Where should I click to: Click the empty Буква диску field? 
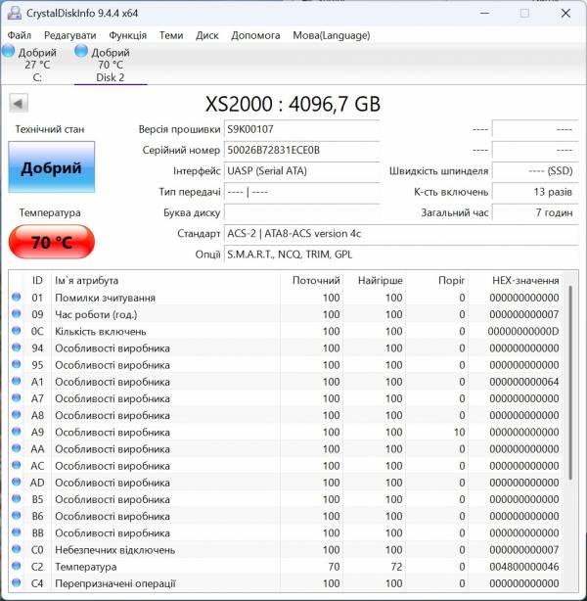[x=301, y=212]
